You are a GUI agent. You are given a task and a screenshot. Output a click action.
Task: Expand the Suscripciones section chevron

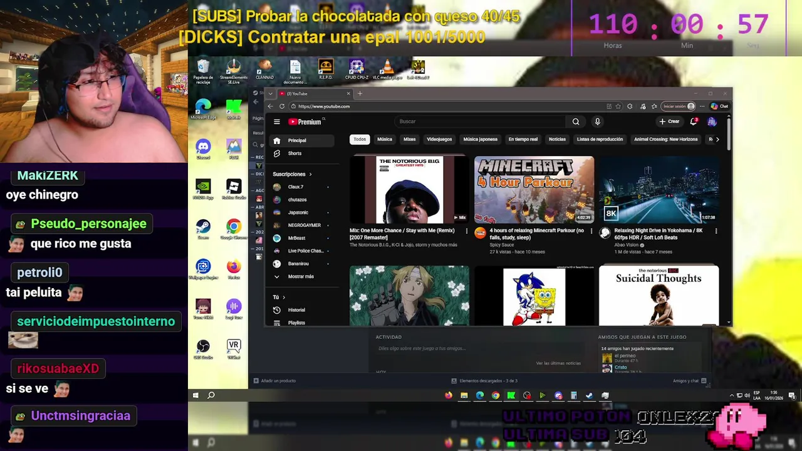[310, 174]
